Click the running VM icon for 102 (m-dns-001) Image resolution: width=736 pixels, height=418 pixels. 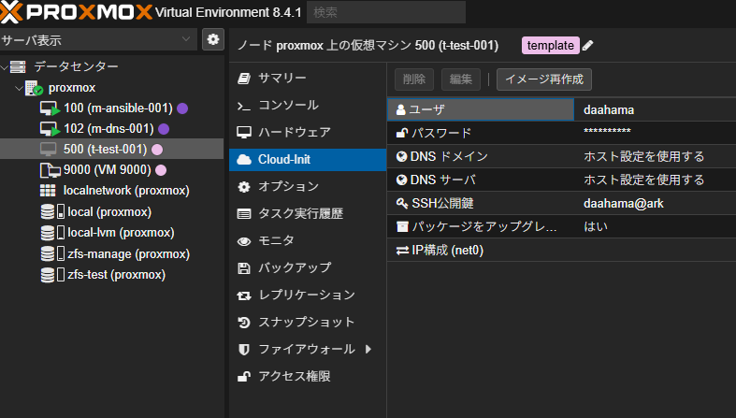click(50, 129)
